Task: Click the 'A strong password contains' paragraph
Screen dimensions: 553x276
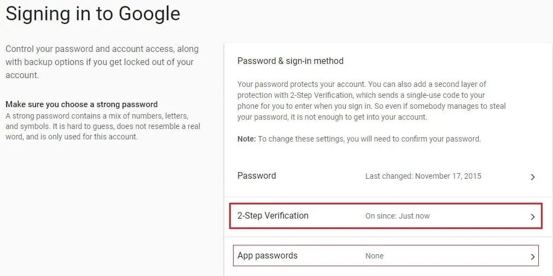Action: [97, 116]
